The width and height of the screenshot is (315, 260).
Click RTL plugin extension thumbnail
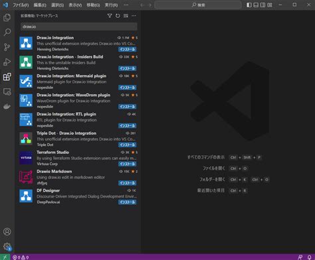coord(26,119)
